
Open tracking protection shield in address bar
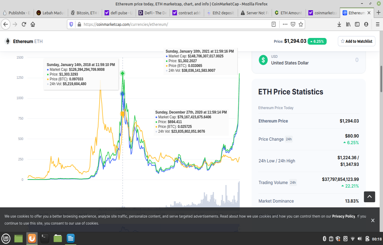pyautogui.click(x=71, y=24)
